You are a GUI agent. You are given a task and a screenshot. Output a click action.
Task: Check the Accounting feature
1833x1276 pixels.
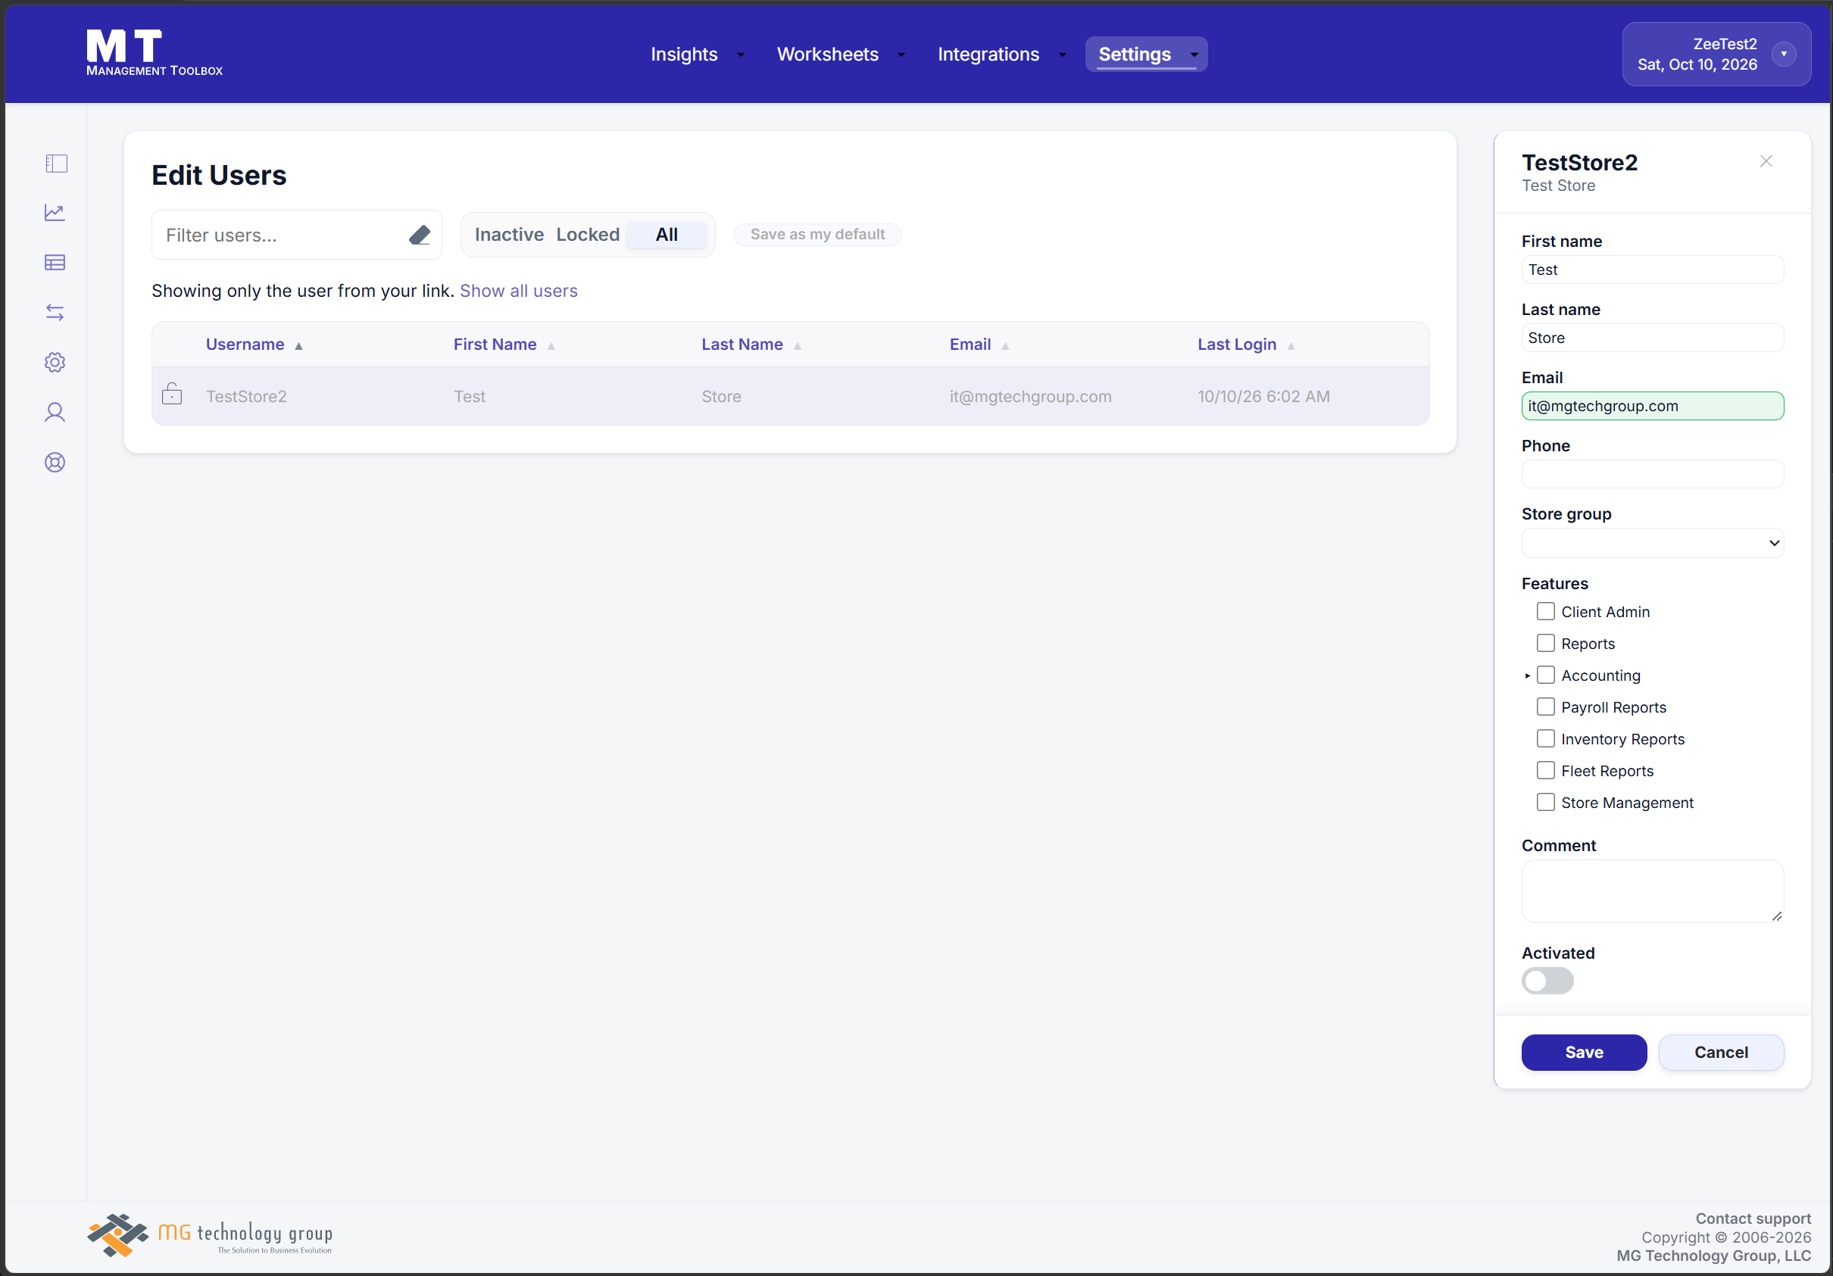(1546, 675)
